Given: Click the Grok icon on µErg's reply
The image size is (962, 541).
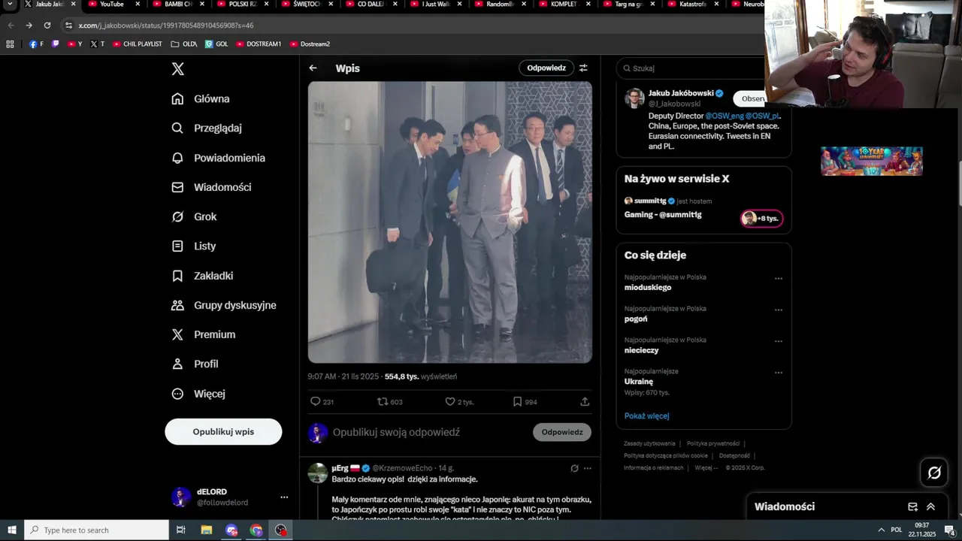Looking at the screenshot, I should click(574, 468).
